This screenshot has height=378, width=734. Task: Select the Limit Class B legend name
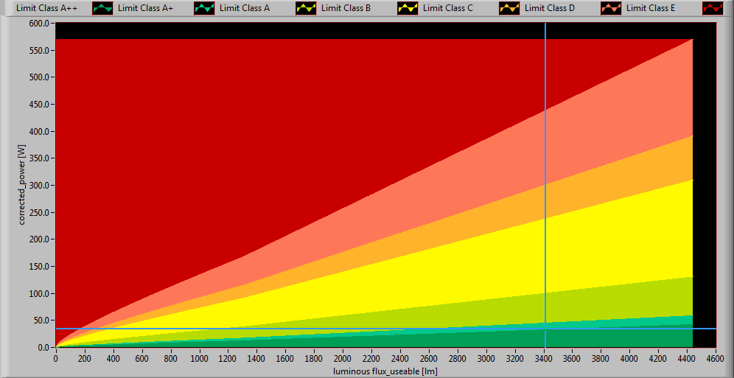pos(346,8)
